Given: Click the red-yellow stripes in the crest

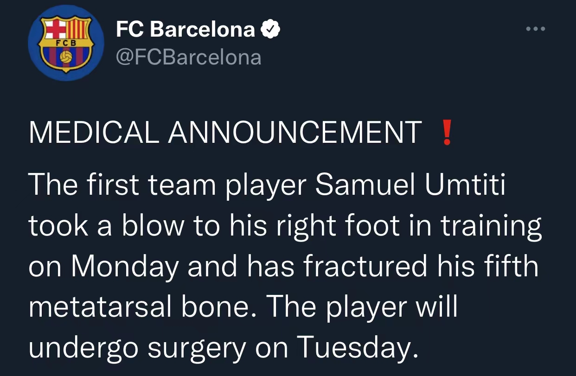Looking at the screenshot, I should pyautogui.click(x=77, y=29).
